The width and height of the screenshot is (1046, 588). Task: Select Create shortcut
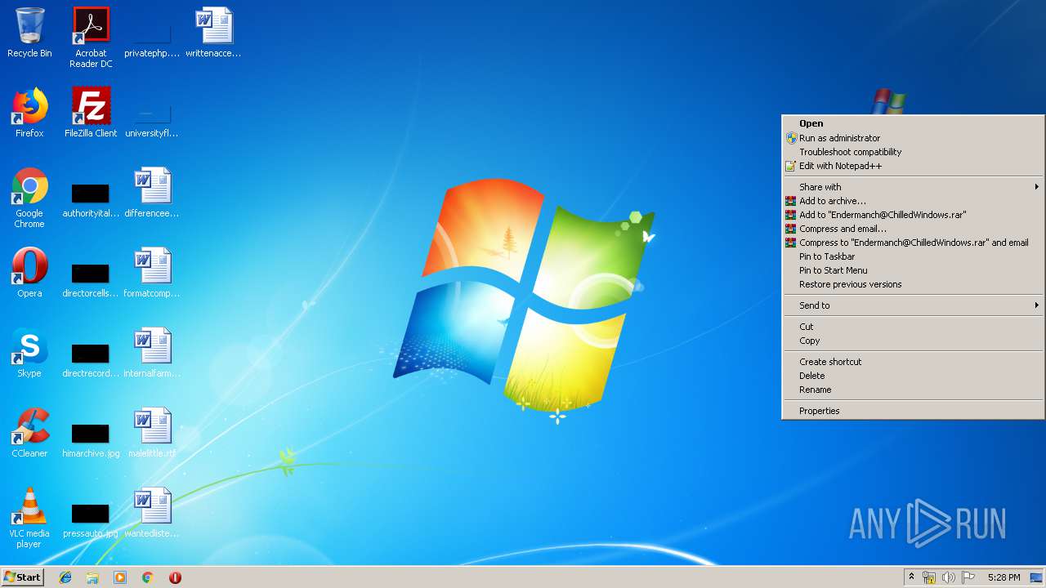click(913, 362)
